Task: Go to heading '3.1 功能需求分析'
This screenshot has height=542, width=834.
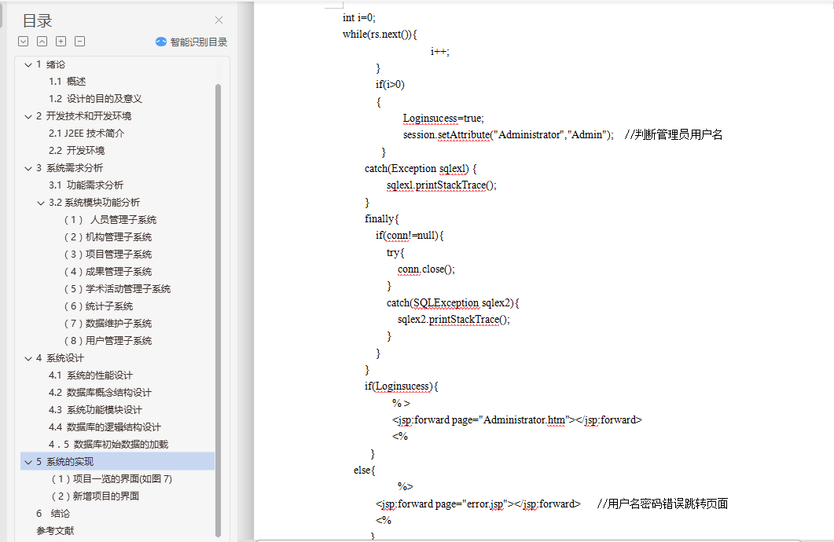Action: [86, 185]
